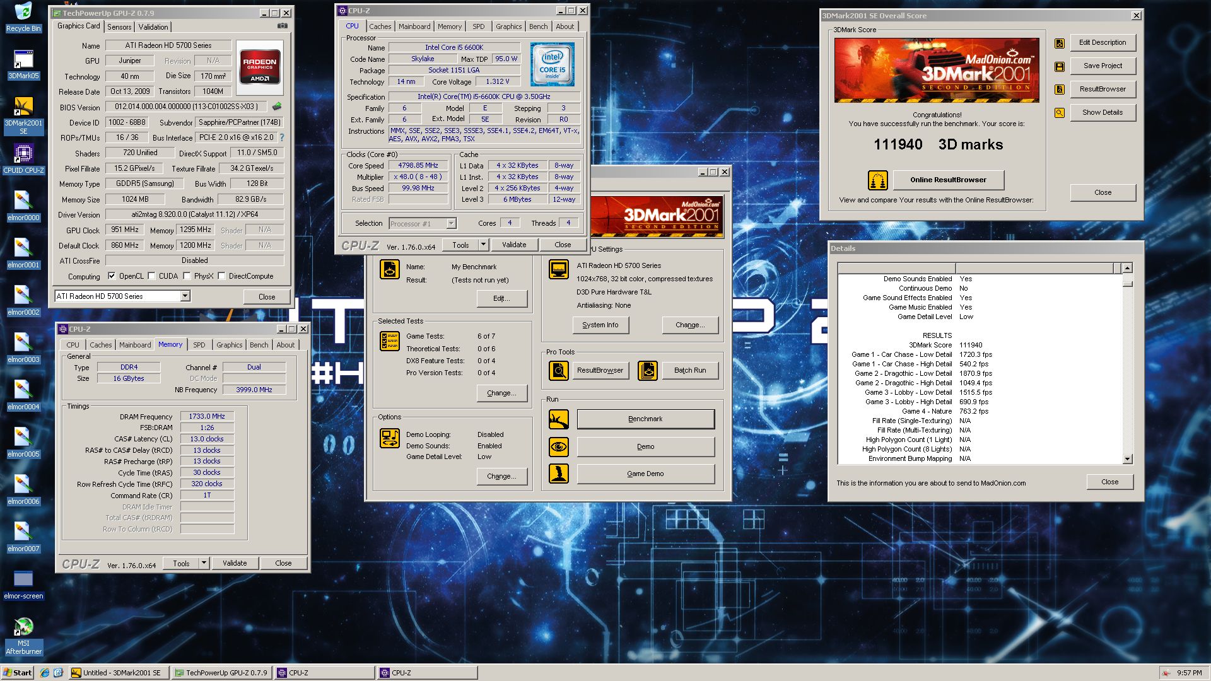Click Online ResultBrowser yellow icon
This screenshot has width=1211, height=681.
(878, 180)
